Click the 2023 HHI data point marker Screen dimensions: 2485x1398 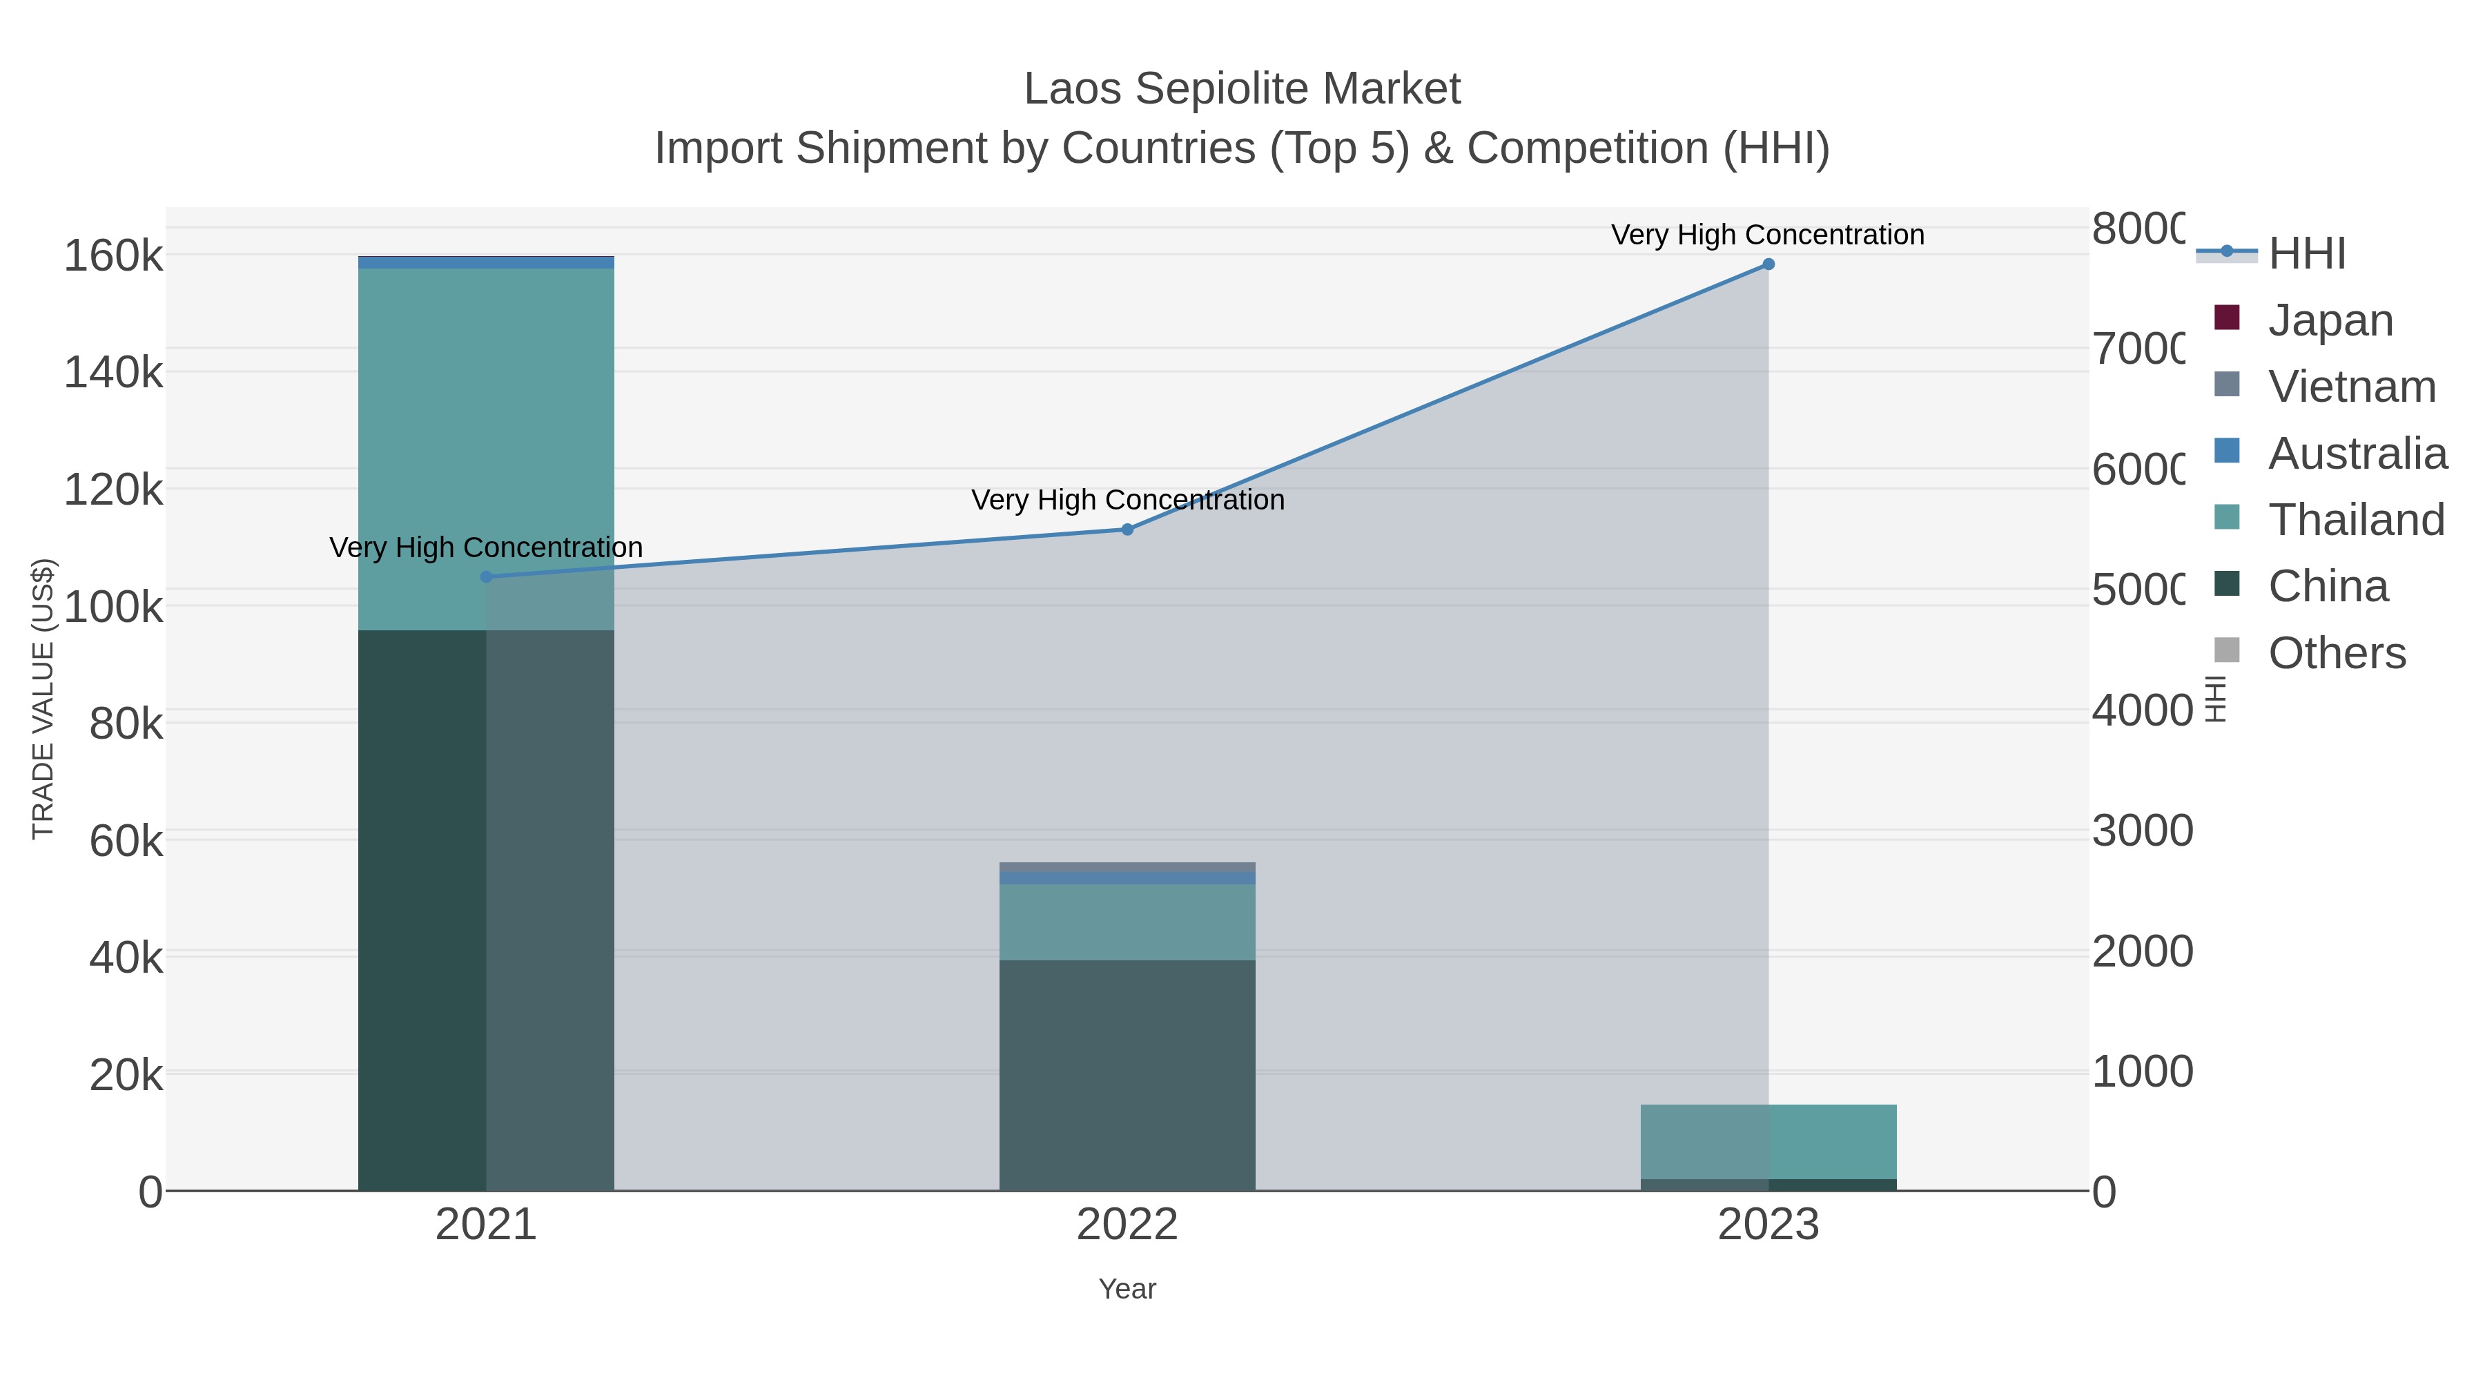point(1768,264)
